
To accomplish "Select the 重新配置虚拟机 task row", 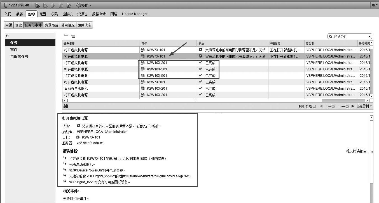I will [216, 89].
